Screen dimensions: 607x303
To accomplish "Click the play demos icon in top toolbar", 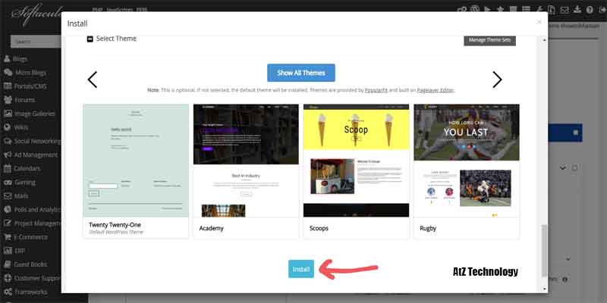I will (x=487, y=9).
